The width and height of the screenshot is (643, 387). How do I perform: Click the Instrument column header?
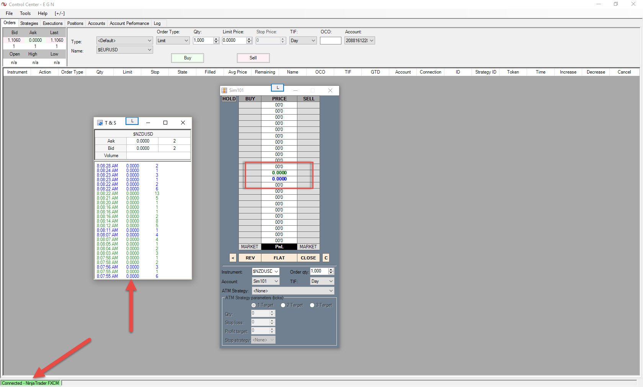(17, 72)
